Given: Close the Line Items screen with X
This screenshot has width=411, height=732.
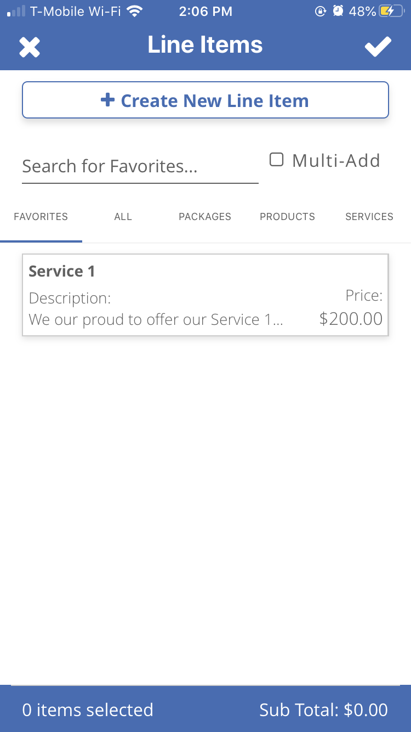Looking at the screenshot, I should pyautogui.click(x=30, y=47).
